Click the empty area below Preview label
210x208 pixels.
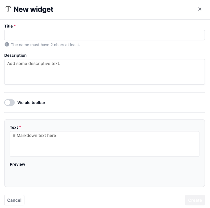point(104,177)
